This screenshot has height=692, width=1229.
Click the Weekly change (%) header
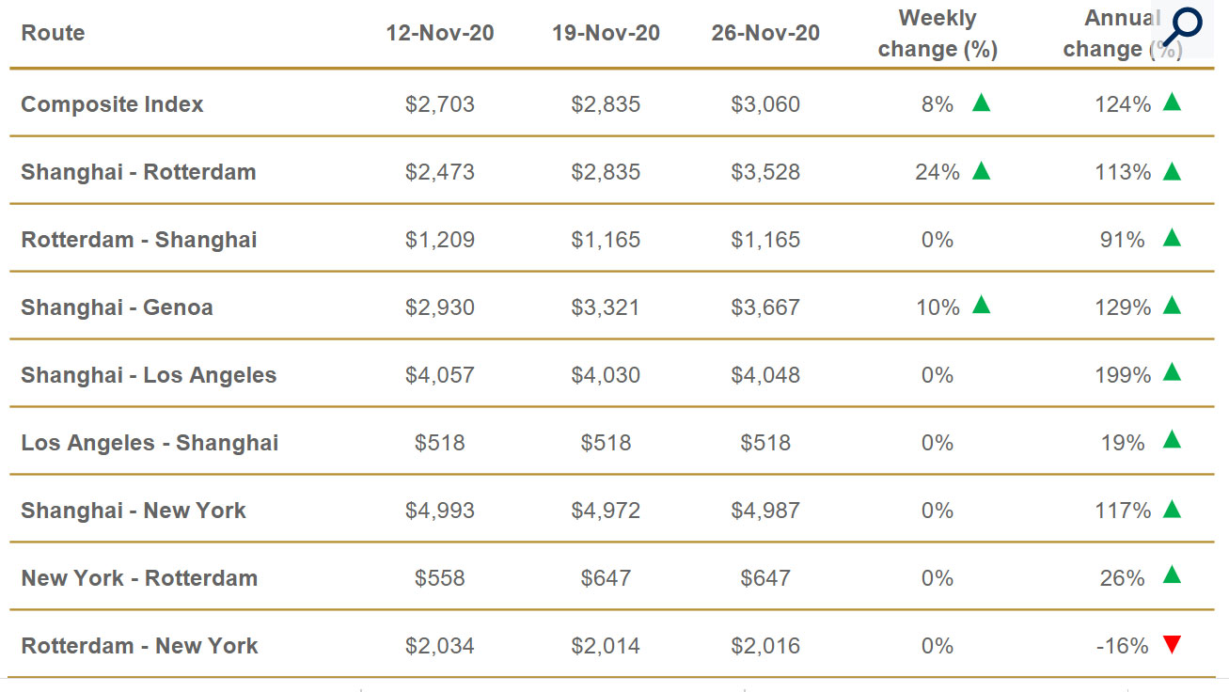(938, 33)
